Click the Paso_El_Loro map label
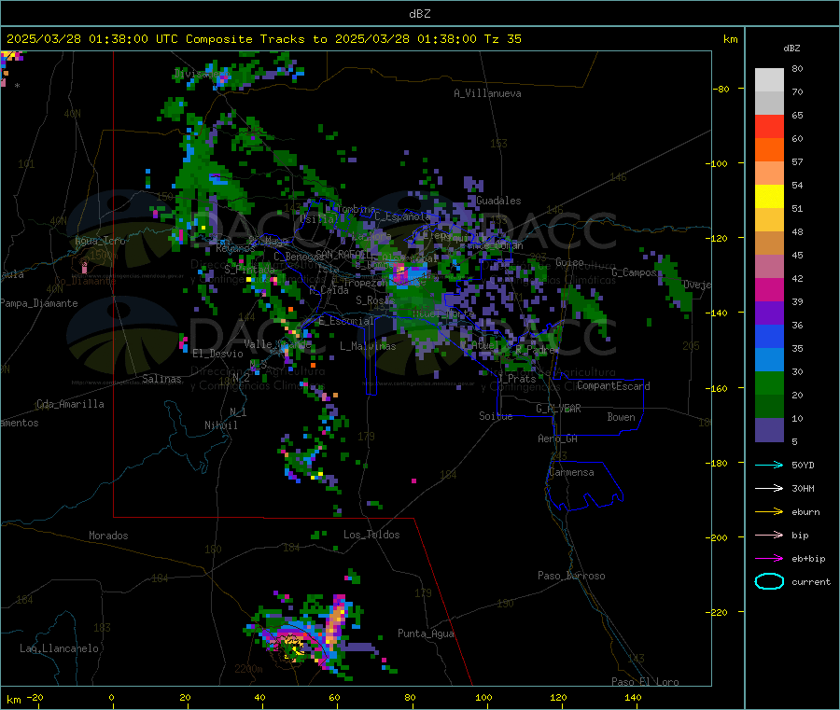The image size is (840, 710). (x=645, y=682)
